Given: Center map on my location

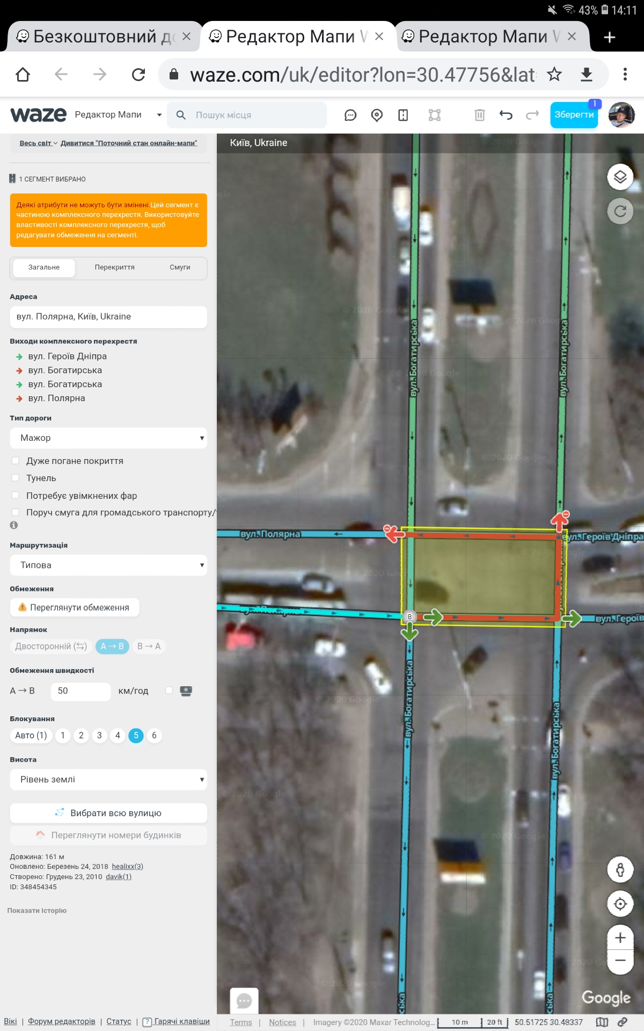Looking at the screenshot, I should (x=620, y=904).
